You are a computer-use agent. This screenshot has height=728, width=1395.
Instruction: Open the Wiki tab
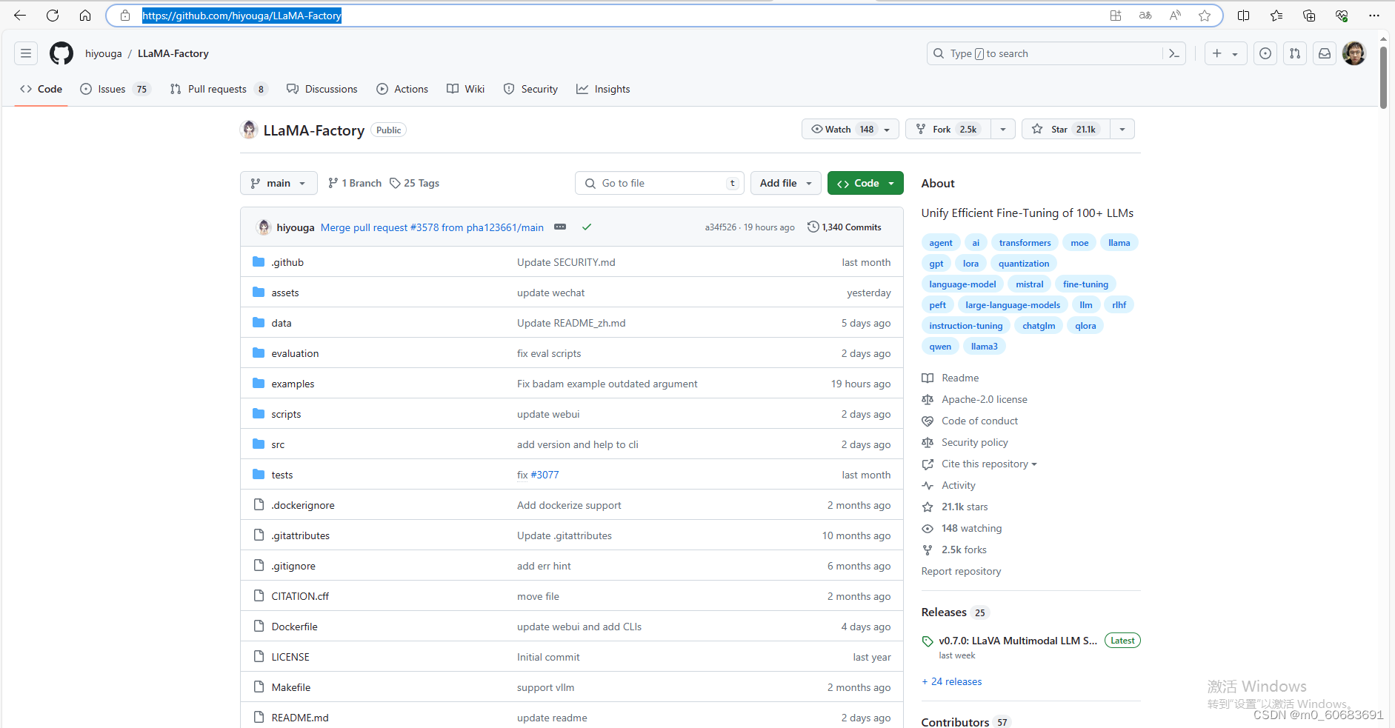[x=466, y=89]
